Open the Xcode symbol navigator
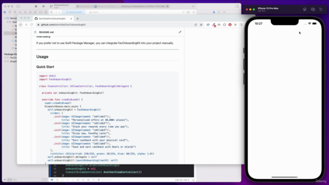329x185 pixels. [15, 12]
